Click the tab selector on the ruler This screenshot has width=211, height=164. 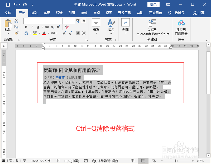click(4, 46)
